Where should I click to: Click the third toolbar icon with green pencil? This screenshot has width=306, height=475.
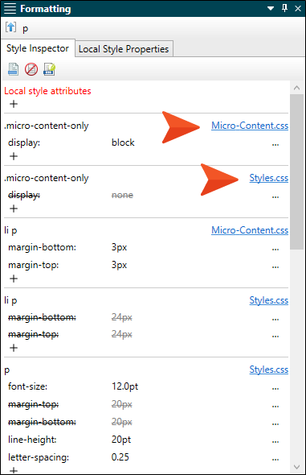[49, 69]
